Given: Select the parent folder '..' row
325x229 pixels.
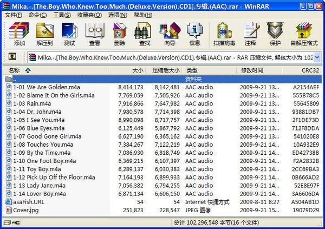Looking at the screenshot, I should point(162,79).
